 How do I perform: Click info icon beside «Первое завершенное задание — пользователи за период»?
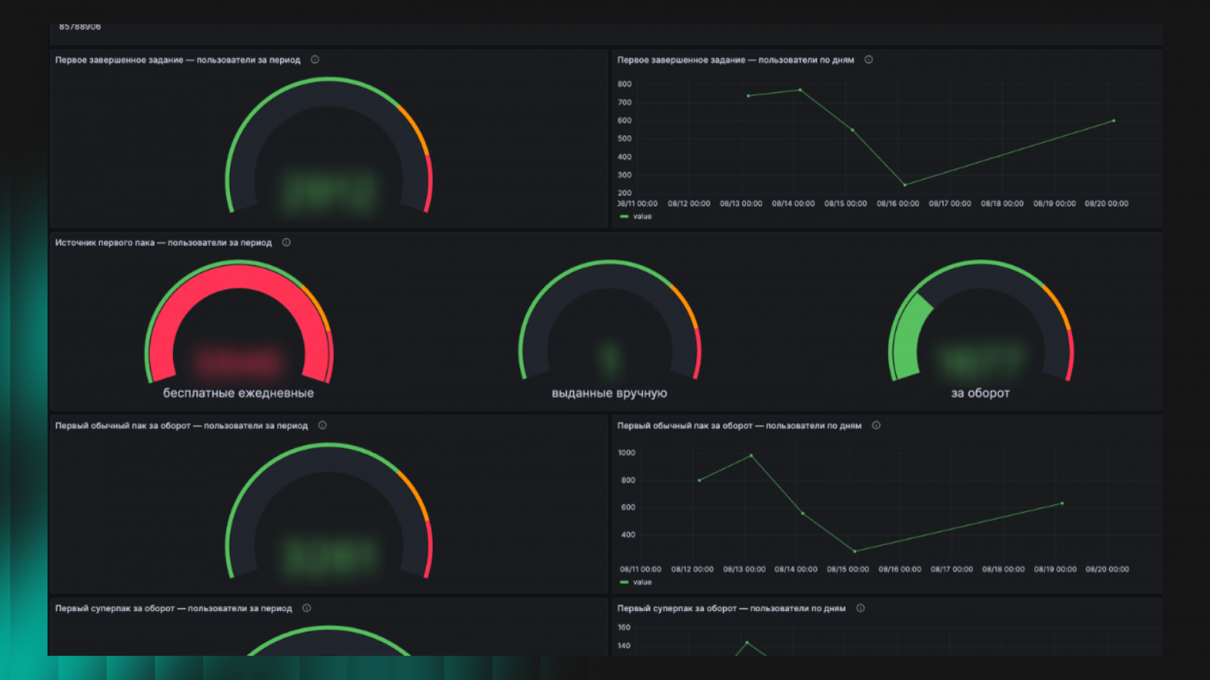tap(315, 60)
